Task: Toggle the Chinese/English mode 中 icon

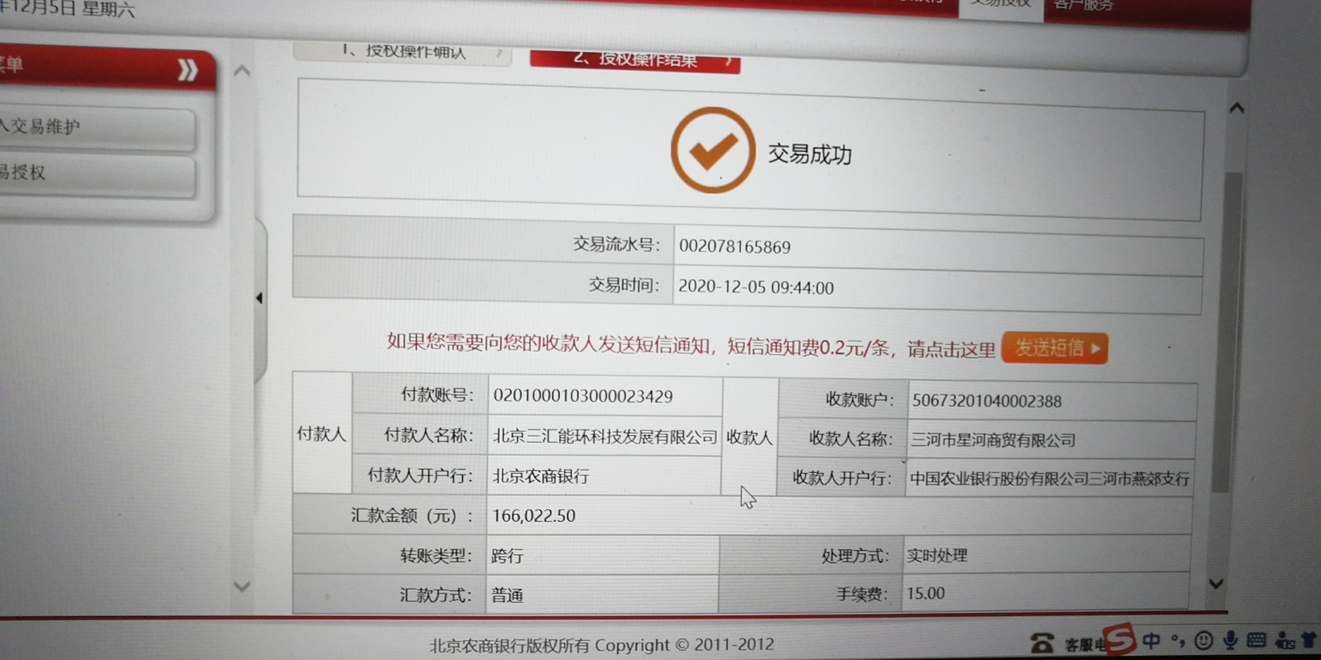Action: point(1151,641)
